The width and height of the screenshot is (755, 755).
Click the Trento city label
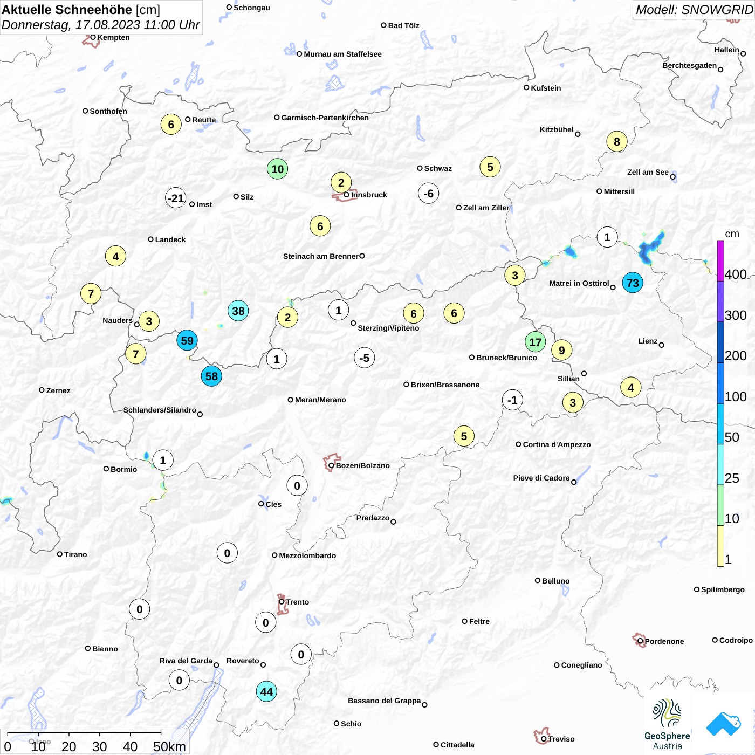click(298, 602)
